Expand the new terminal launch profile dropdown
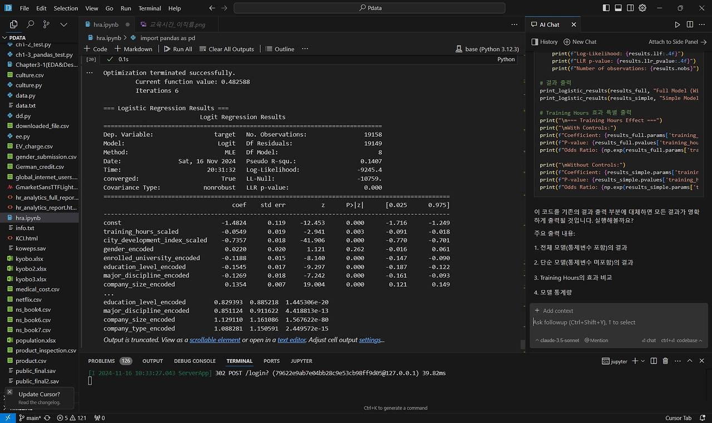712x423 pixels. click(642, 361)
